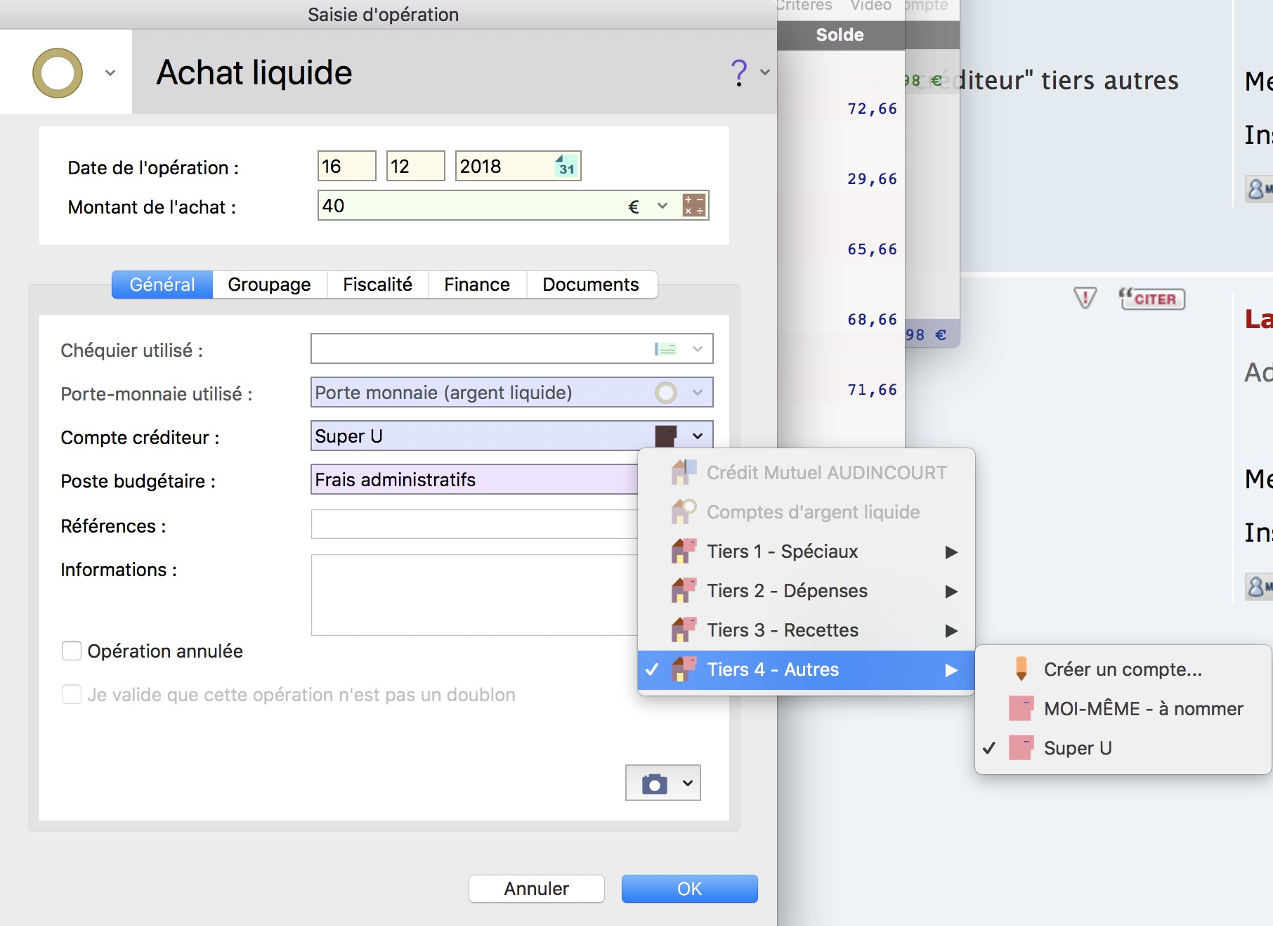
Task: Expand the help menu chevron
Action: click(x=765, y=72)
